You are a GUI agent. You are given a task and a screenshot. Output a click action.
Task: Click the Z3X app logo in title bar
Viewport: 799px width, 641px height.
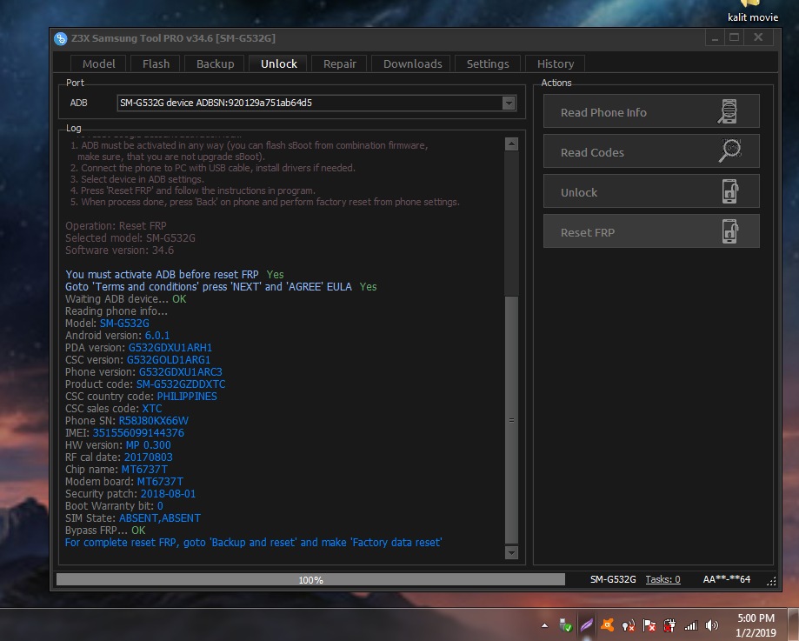pos(61,38)
